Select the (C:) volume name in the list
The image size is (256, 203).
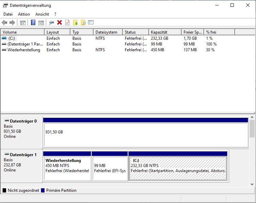click(12, 38)
